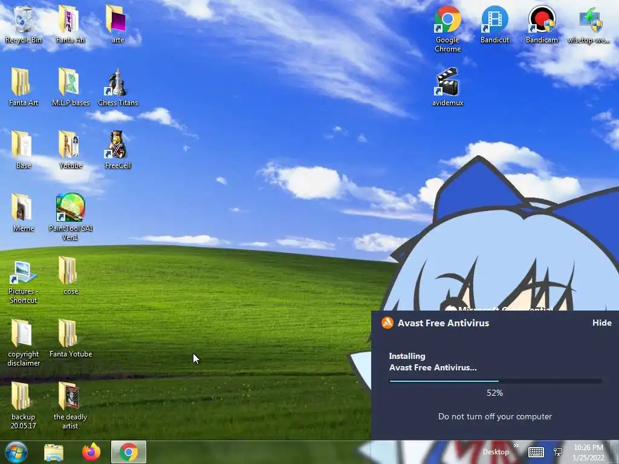Open the Windows Start menu
Image resolution: width=619 pixels, height=464 pixels.
[x=16, y=452]
